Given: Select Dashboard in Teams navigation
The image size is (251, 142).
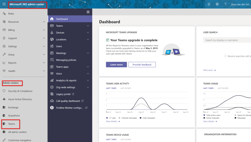Looking at the screenshot, I should (62, 19).
